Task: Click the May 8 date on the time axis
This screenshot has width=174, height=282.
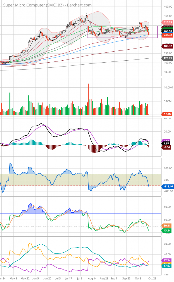Action: click(14, 278)
